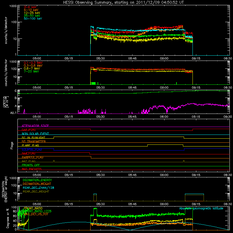Select the SAA_FLAG label

(29, 153)
